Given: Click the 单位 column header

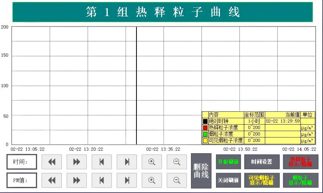Looking at the screenshot, I should [x=308, y=115].
